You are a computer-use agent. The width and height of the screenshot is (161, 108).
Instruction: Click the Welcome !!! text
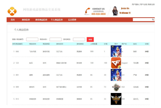(x=125, y=13)
